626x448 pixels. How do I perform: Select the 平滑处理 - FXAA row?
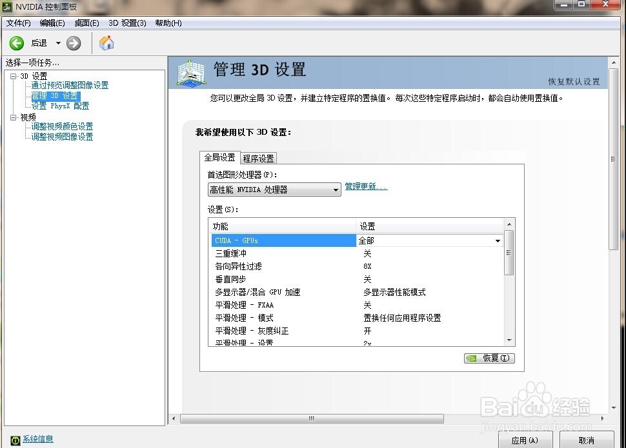coord(357,305)
